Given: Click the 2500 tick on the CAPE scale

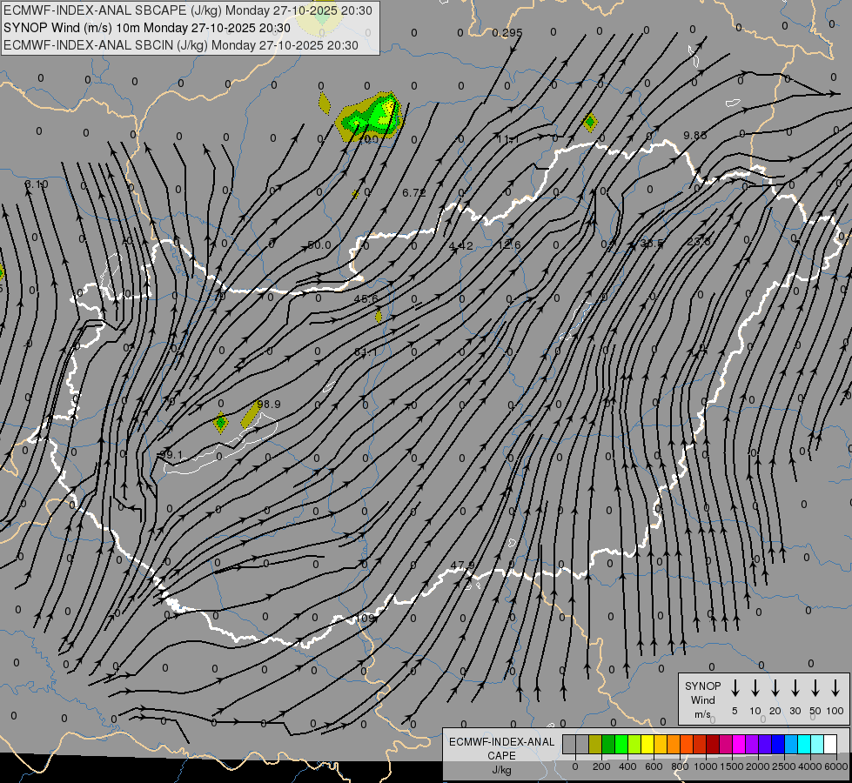Looking at the screenshot, I should point(783,766).
